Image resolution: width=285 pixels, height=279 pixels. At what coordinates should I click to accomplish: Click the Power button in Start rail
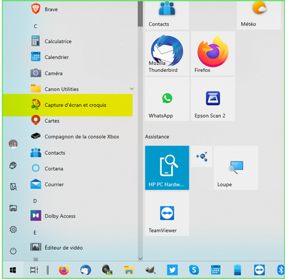click(13, 251)
